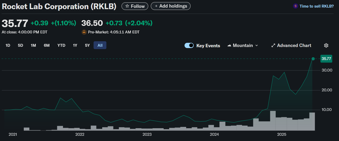Click the At close 4:00:00 PM EDT text
Image resolution: width=339 pixels, height=141 pixels.
25,32
